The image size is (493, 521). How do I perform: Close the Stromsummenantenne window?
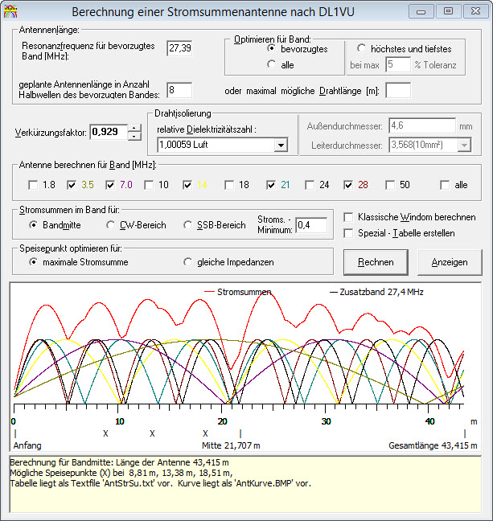(475, 11)
